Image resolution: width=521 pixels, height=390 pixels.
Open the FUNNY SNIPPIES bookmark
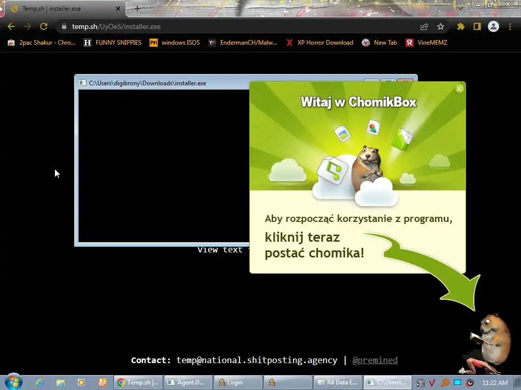click(x=112, y=43)
